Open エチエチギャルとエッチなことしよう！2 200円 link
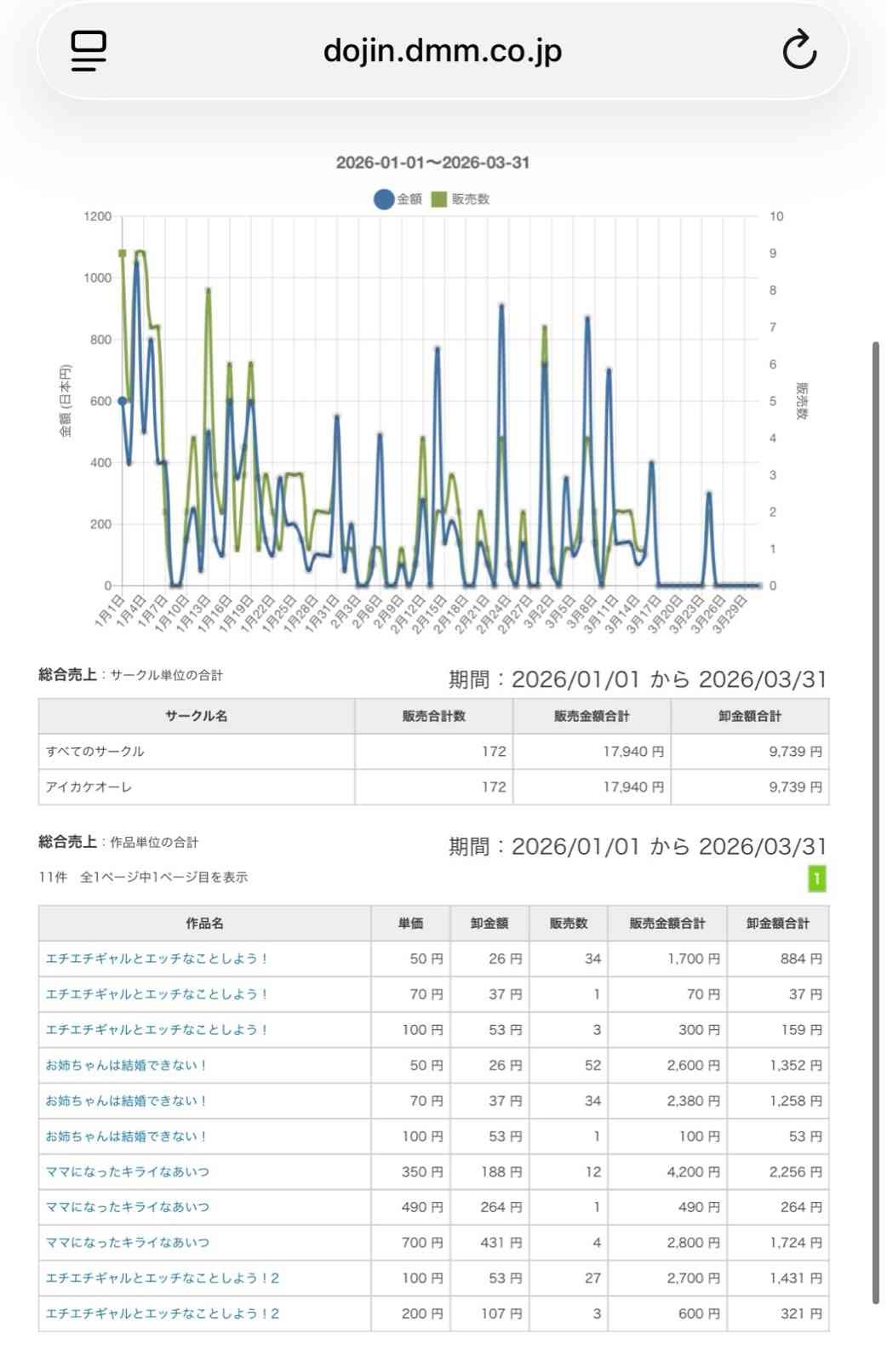Viewport: 887px width, 1362px height. click(163, 1314)
